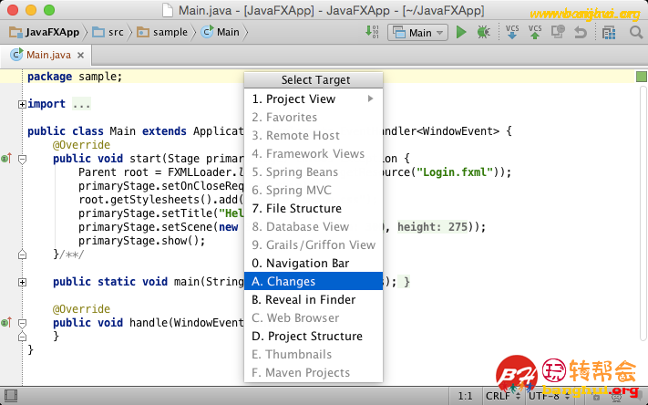Open the Main run configuration dropdown
Image resolution: width=648 pixels, height=405 pixels.
[417, 32]
